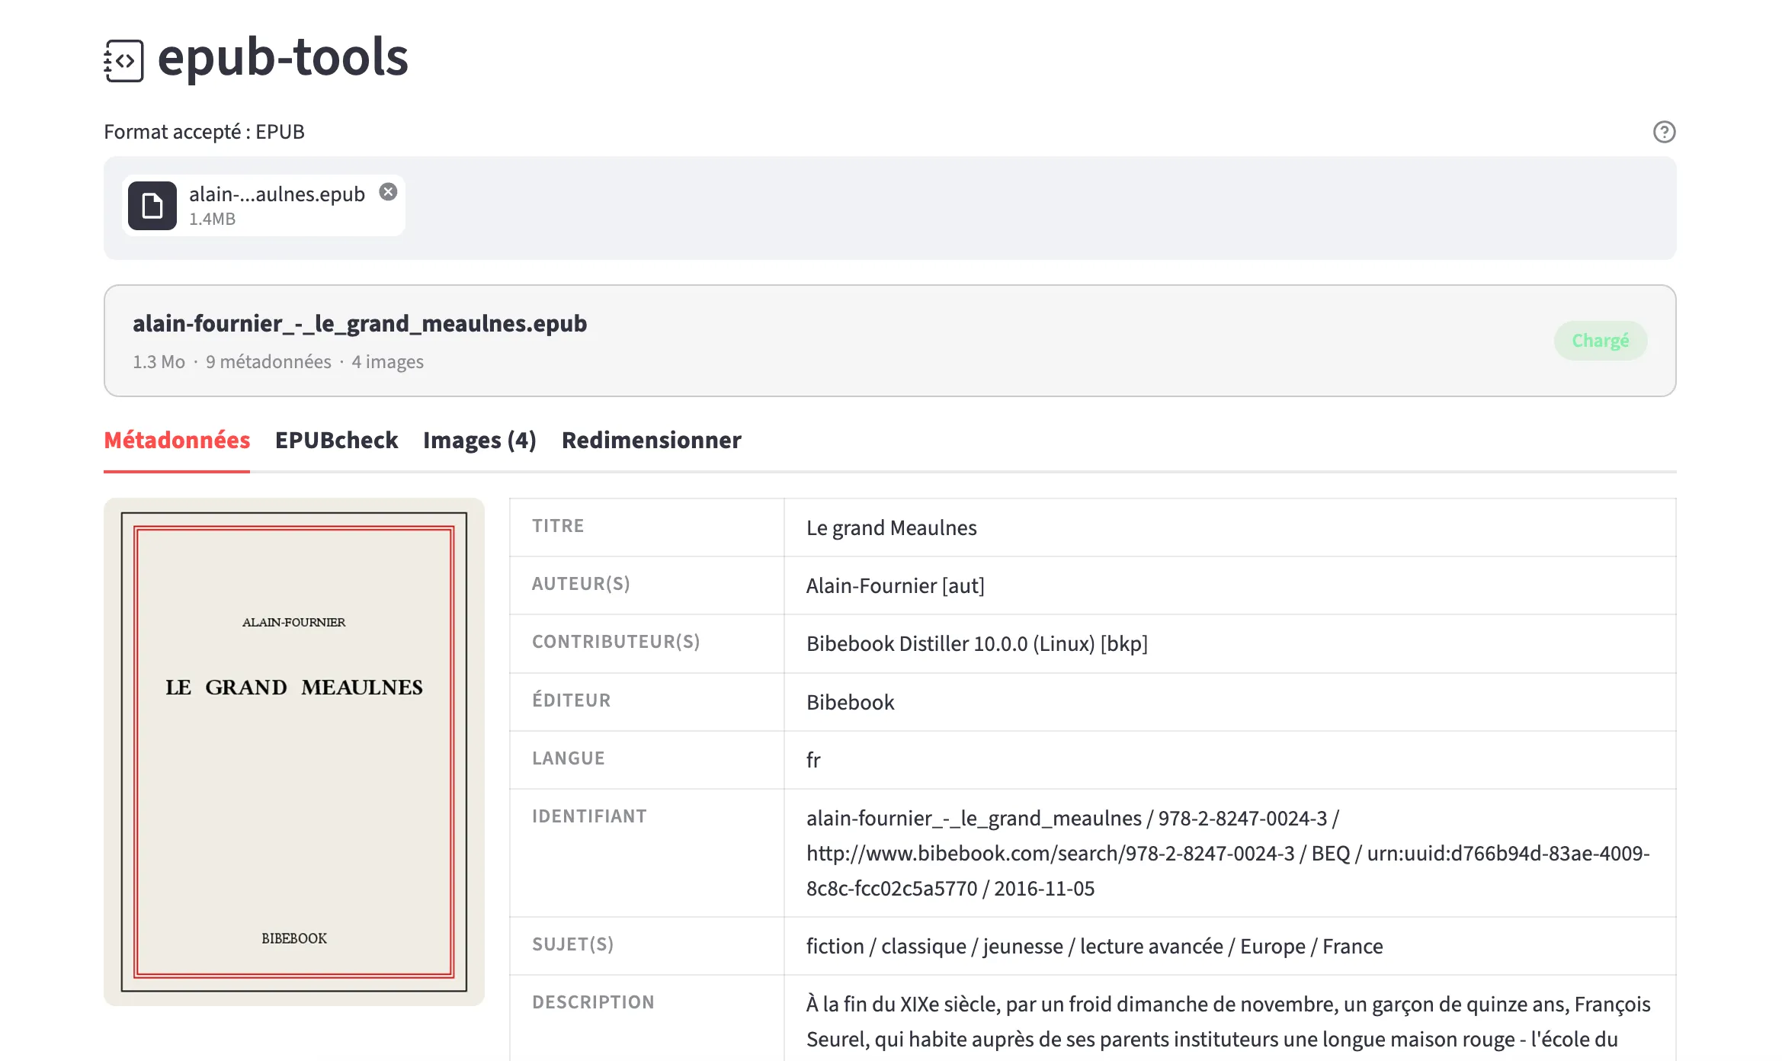Click the alain-...aulnes.epub file name
The image size is (1782, 1061).
(x=277, y=194)
